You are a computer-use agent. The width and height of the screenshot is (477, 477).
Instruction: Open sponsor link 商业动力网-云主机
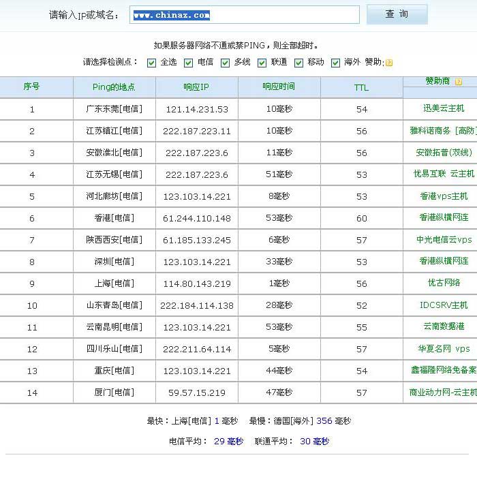click(443, 393)
